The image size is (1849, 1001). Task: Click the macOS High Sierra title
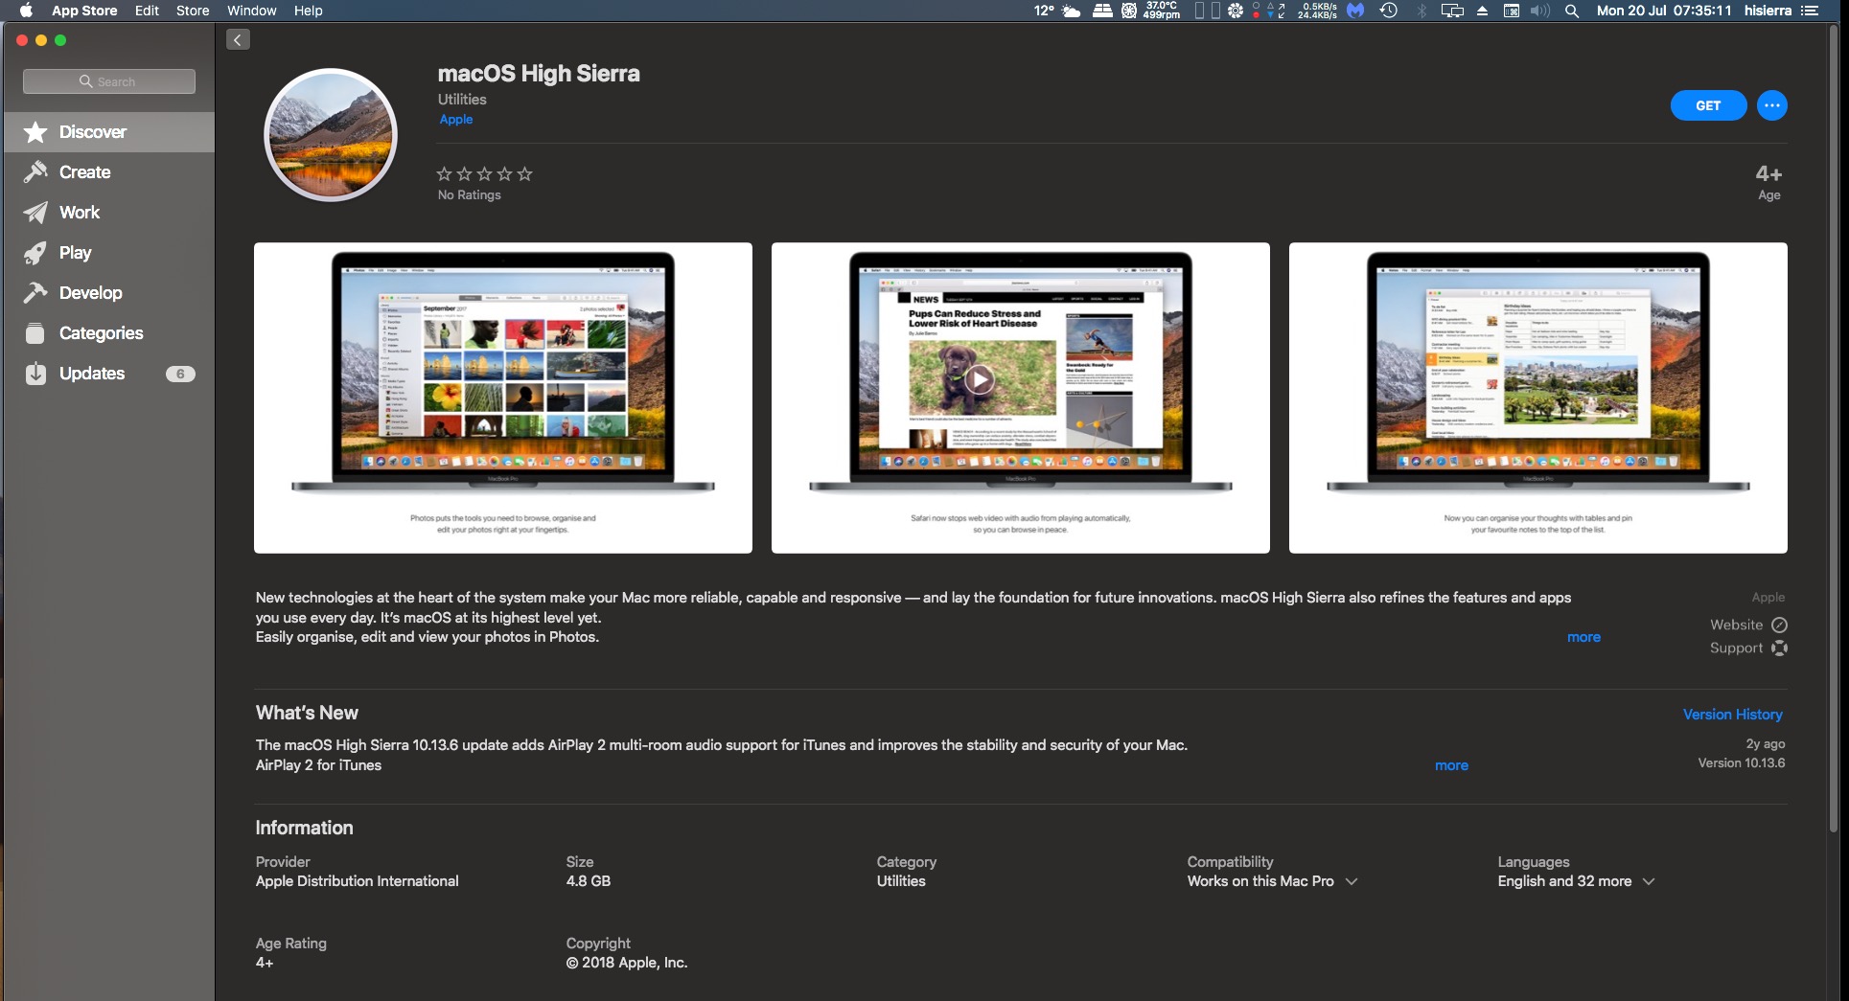pos(539,74)
